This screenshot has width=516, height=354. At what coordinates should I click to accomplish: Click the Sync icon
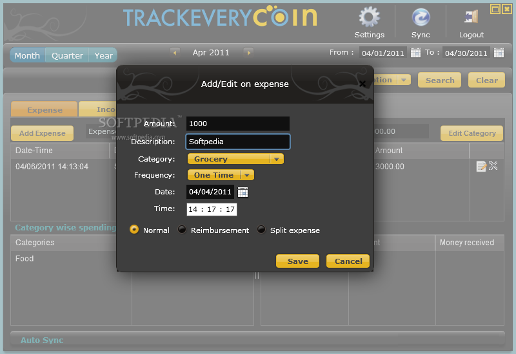point(421,17)
